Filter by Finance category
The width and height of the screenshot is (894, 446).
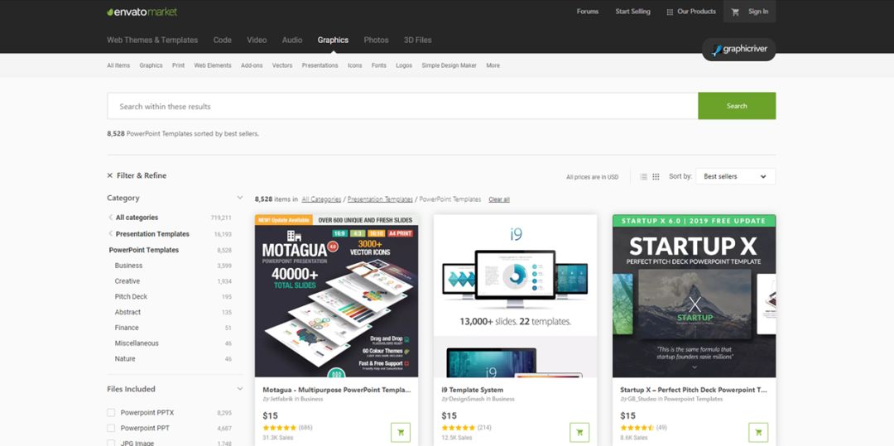point(127,328)
